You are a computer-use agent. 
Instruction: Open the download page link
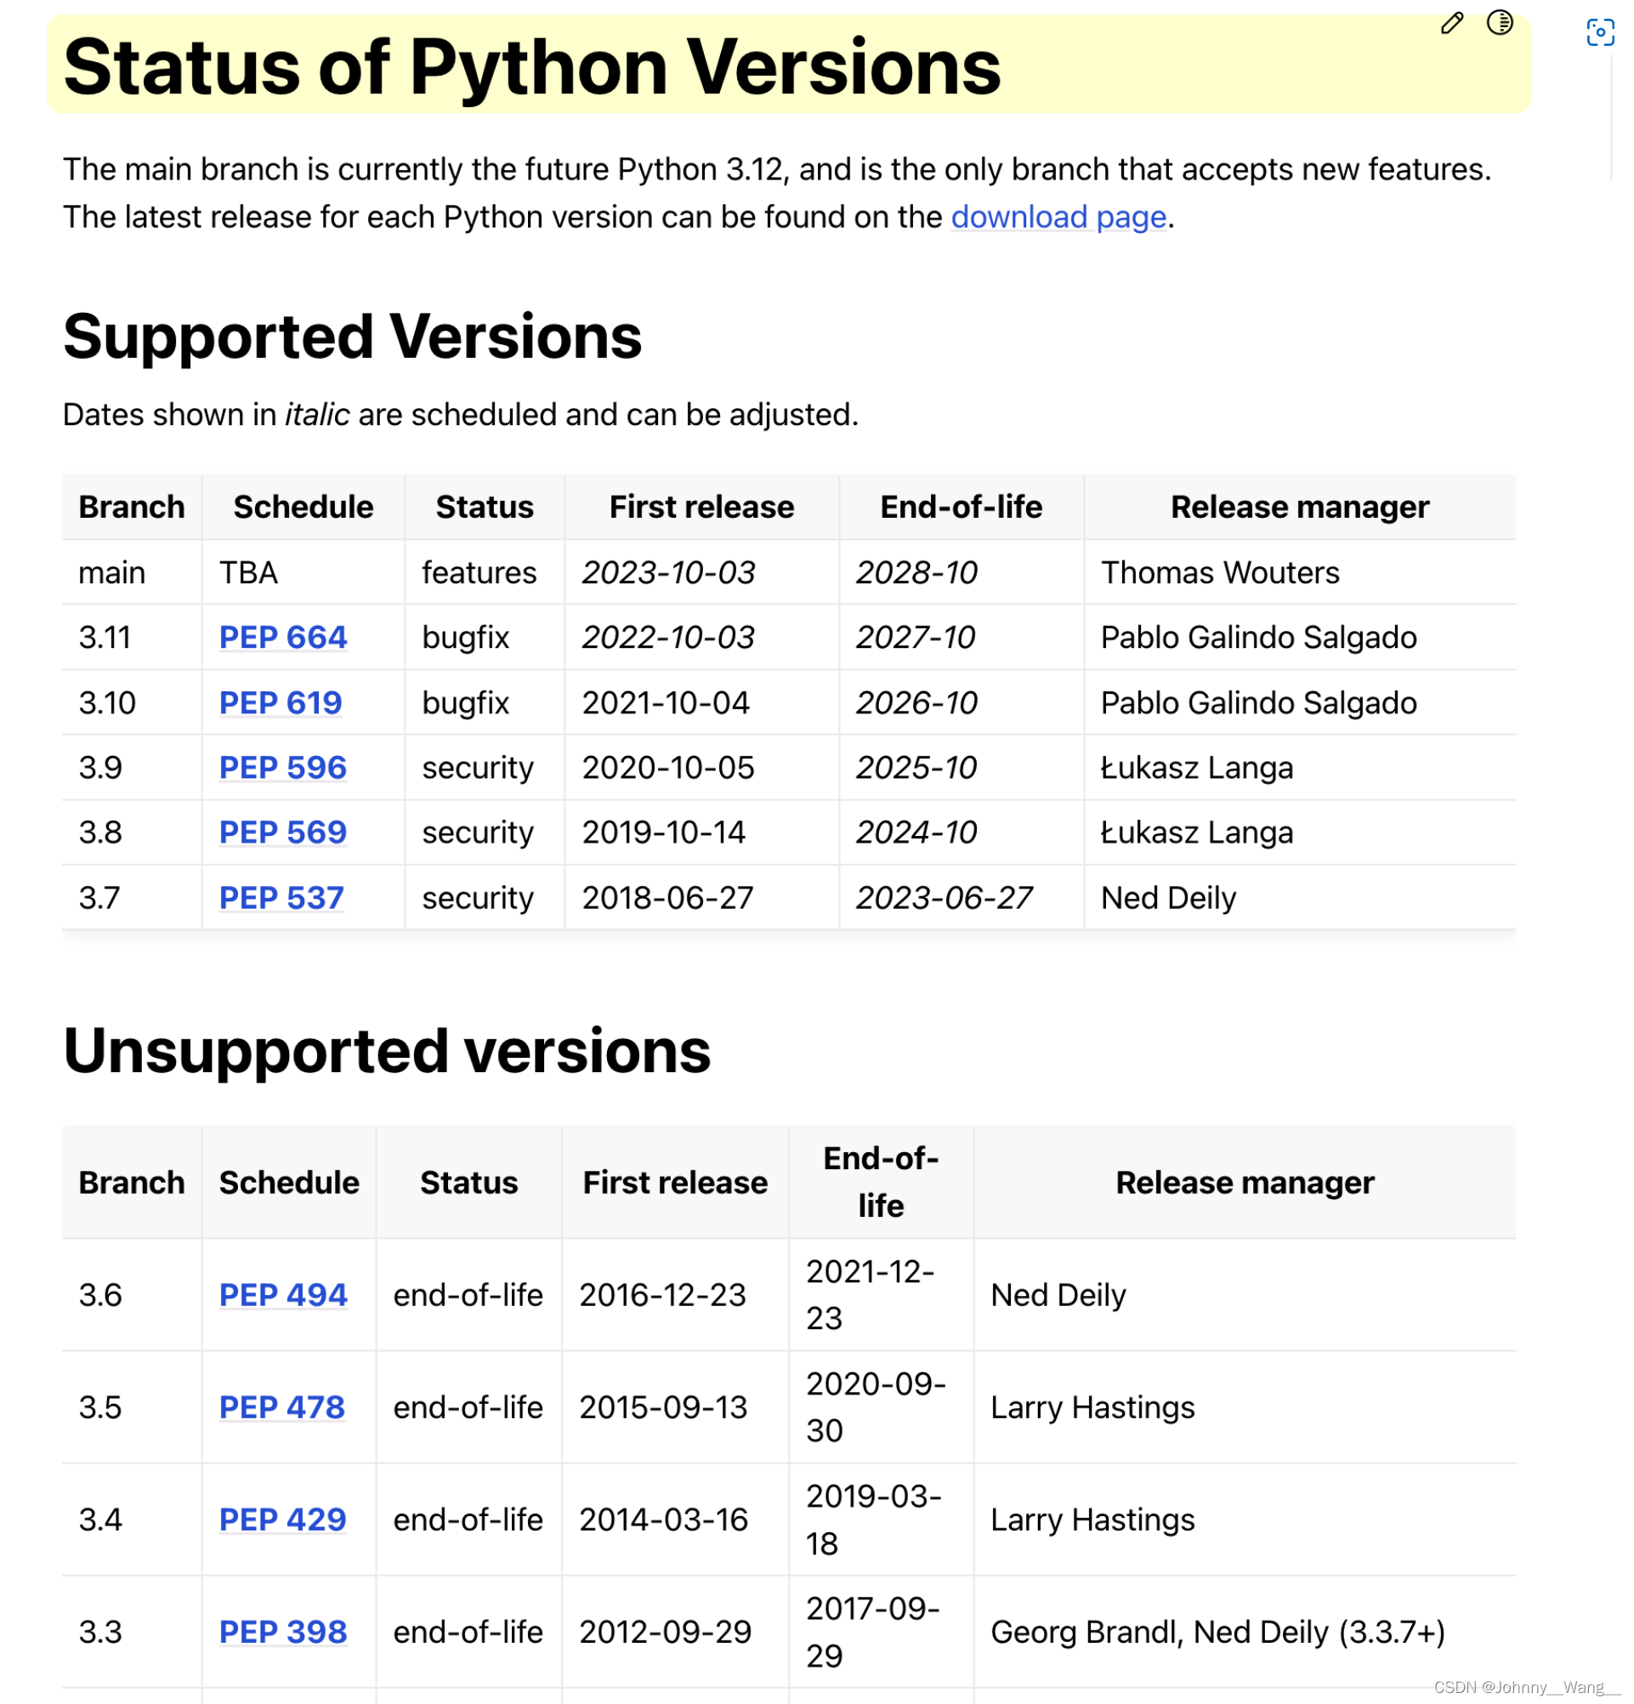(1057, 218)
